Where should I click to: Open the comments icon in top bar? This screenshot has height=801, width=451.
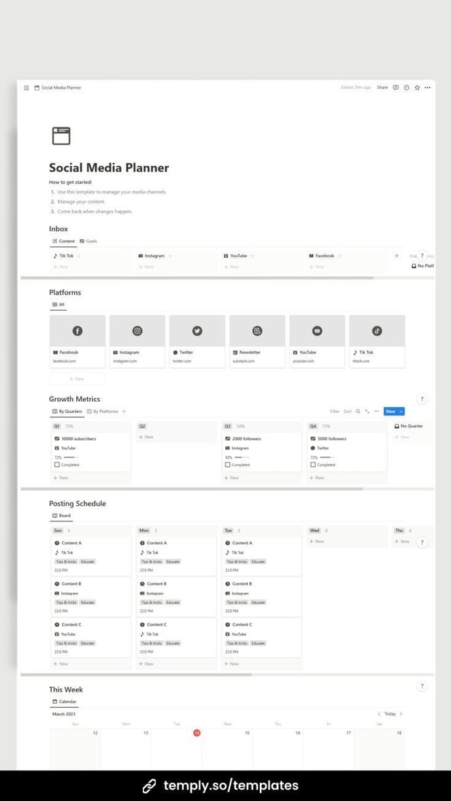click(396, 88)
